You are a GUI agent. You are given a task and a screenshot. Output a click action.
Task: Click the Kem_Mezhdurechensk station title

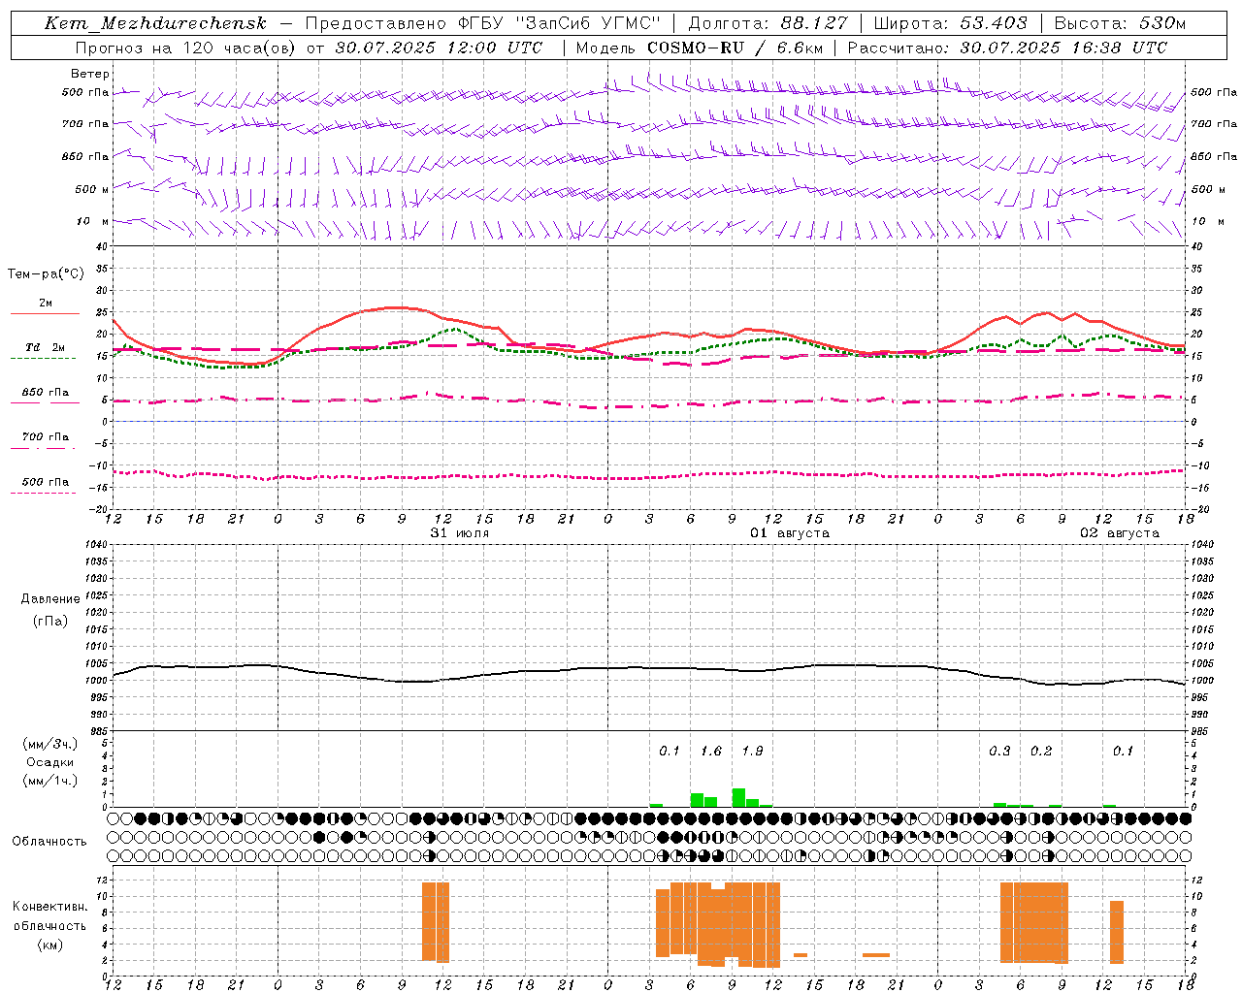click(155, 23)
